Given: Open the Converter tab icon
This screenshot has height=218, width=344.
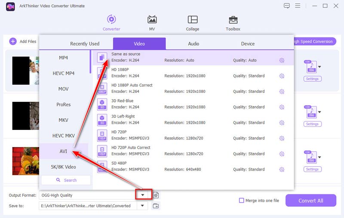Looking at the screenshot, I should coord(111,19).
